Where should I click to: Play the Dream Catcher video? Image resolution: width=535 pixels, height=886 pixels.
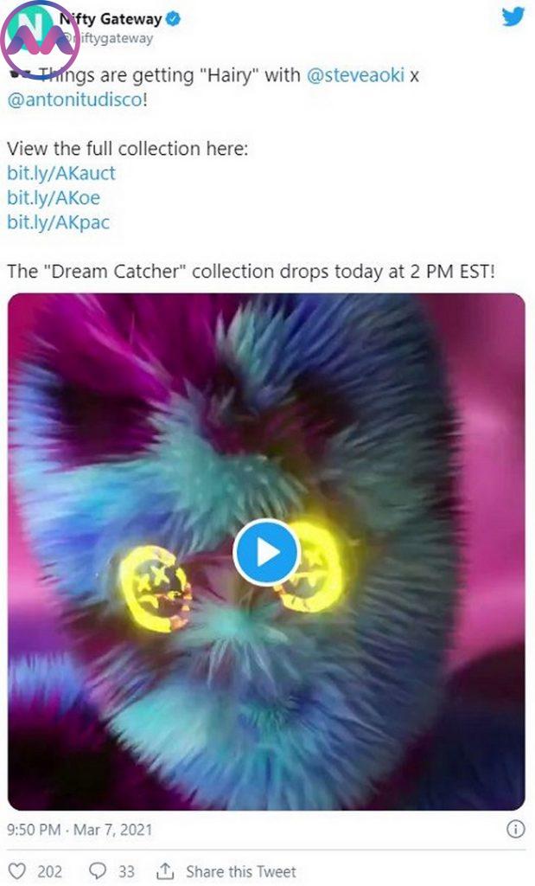coord(266,552)
